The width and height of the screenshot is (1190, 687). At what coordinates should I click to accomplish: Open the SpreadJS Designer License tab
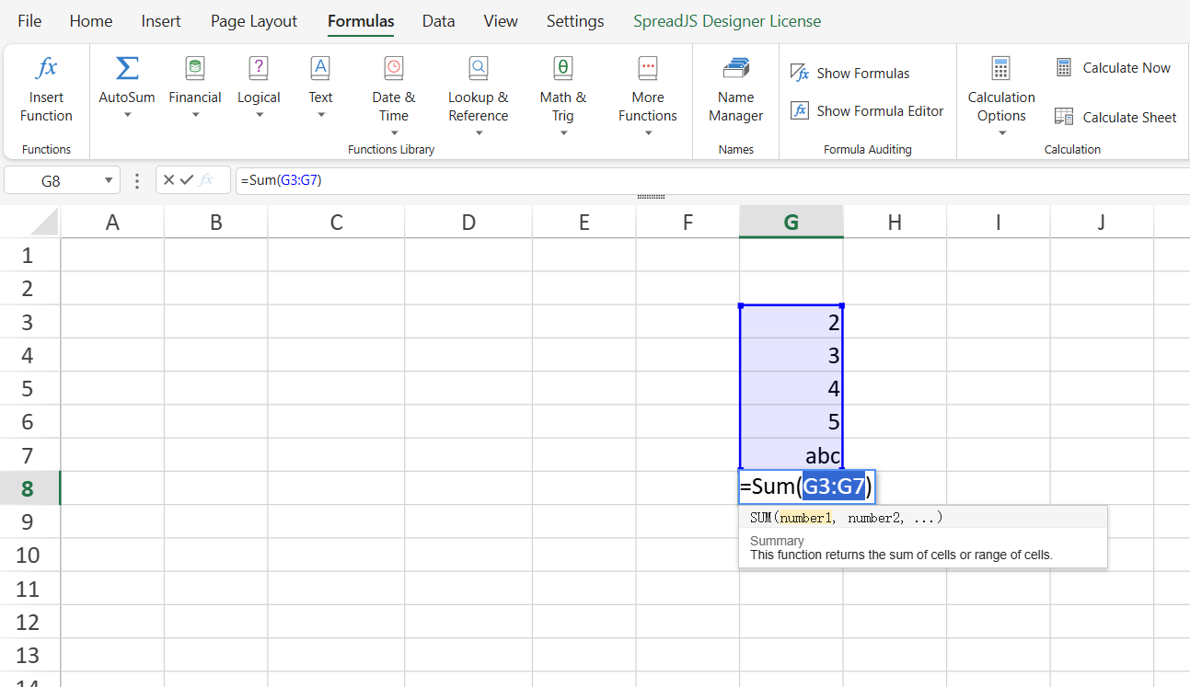tap(727, 21)
